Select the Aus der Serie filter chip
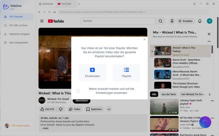Viewport: 219px width, 136px height. point(169,94)
